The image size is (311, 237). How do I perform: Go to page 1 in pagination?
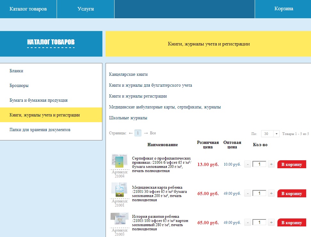138,133
